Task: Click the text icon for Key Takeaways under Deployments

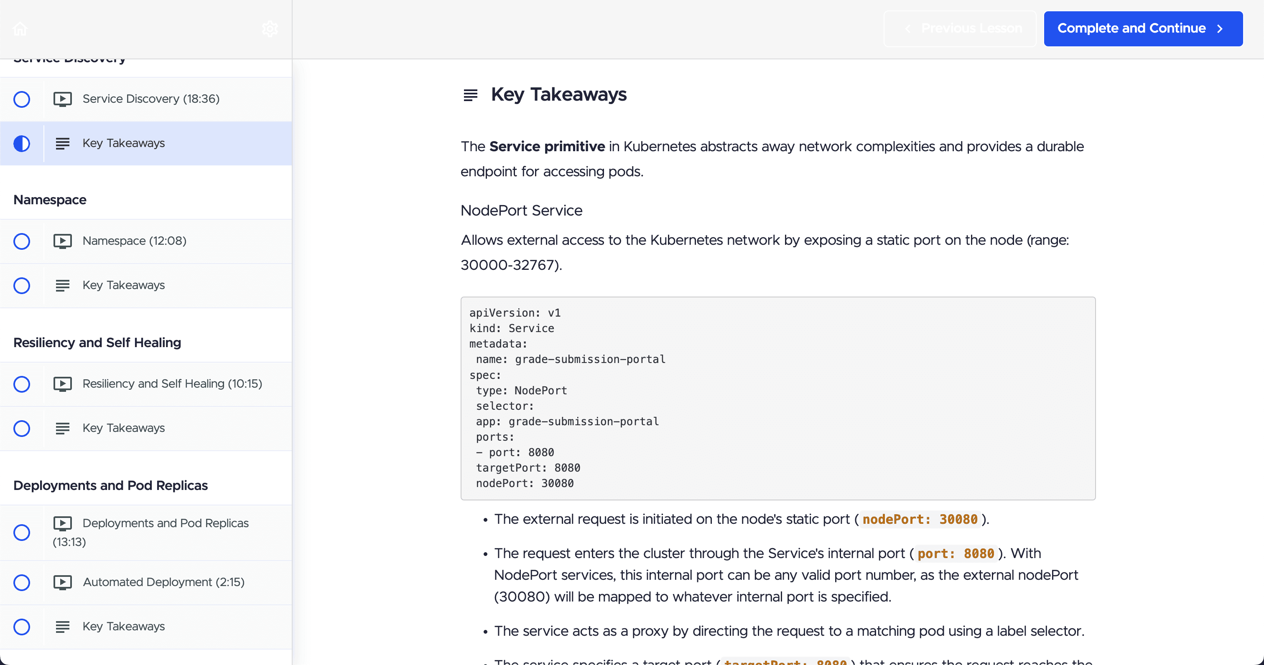Action: (62, 627)
